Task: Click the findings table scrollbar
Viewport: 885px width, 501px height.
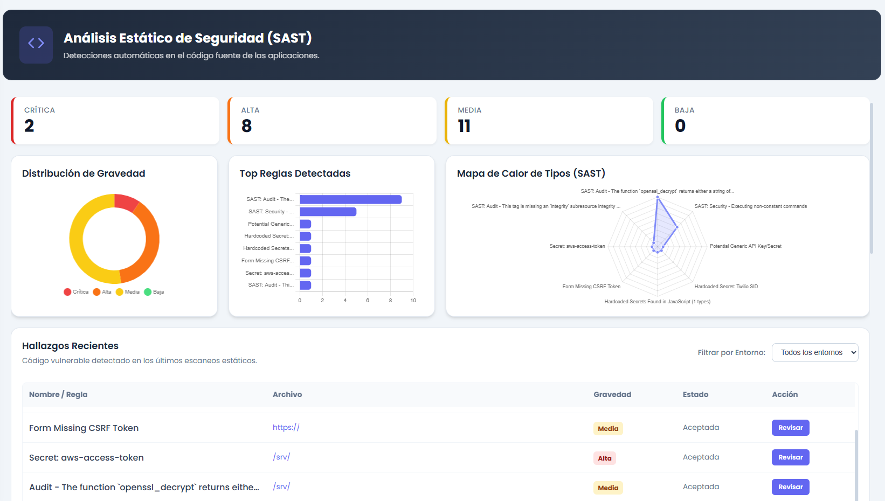Action: click(856, 465)
